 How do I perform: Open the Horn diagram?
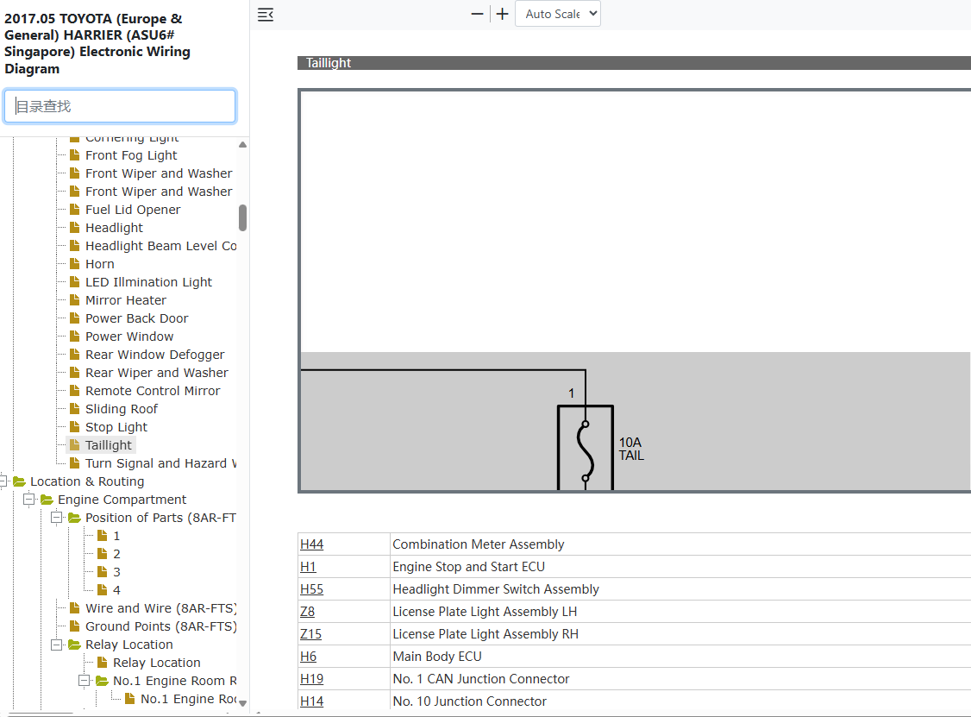[100, 264]
